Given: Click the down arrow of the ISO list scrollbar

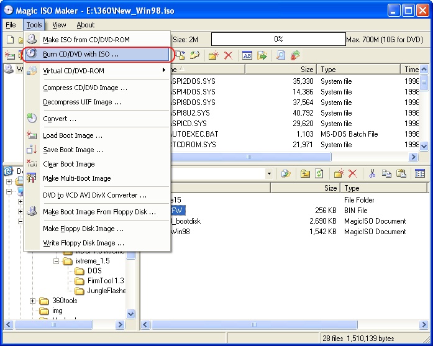Looking at the screenshot, I should click(x=424, y=146).
